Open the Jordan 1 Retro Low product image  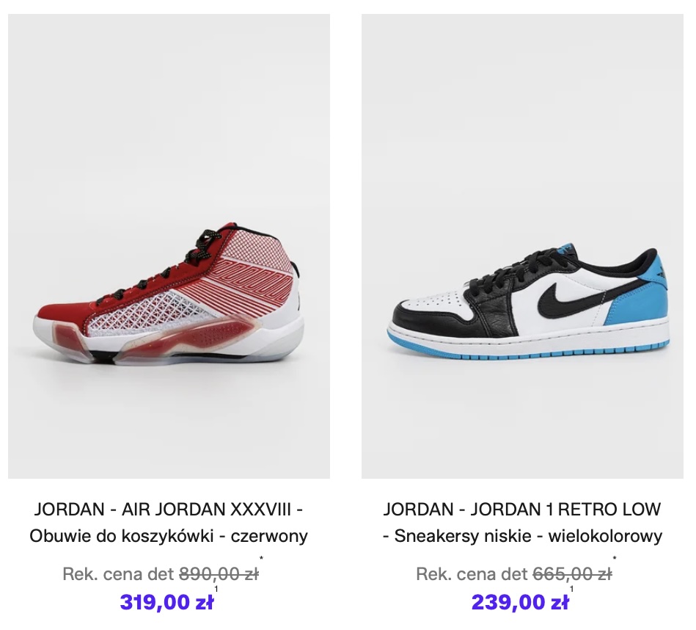[x=522, y=246]
